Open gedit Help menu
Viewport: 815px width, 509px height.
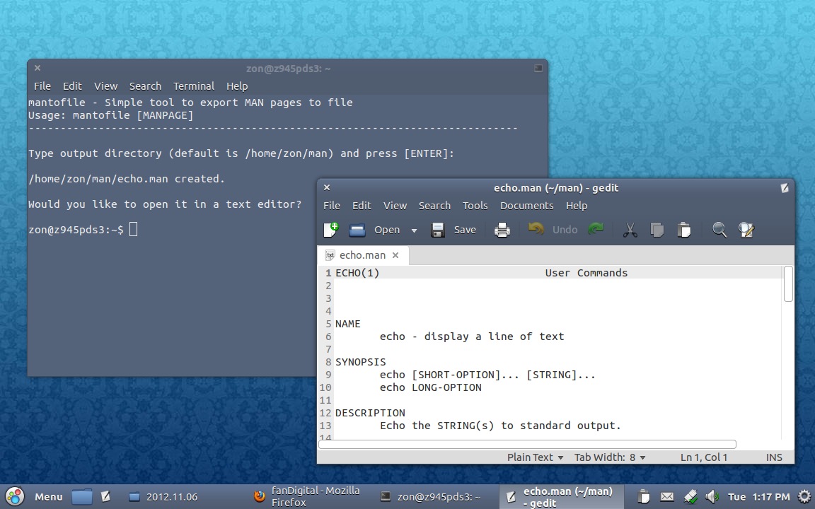click(577, 206)
